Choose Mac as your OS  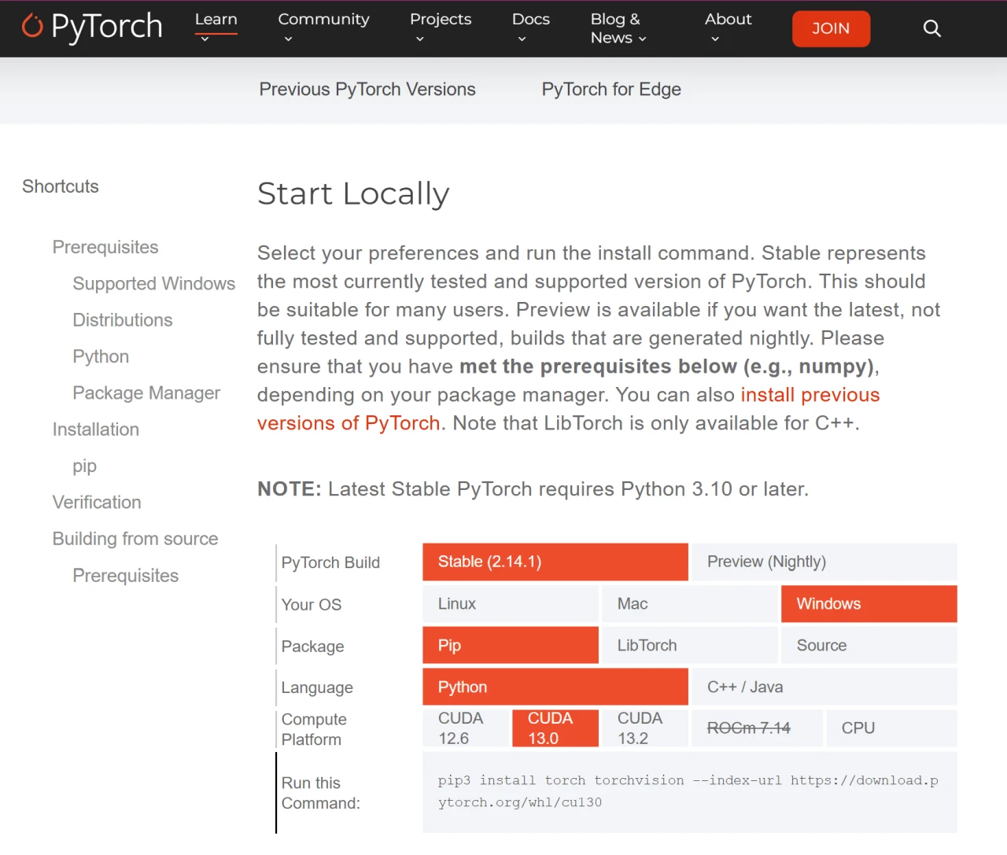pos(690,603)
